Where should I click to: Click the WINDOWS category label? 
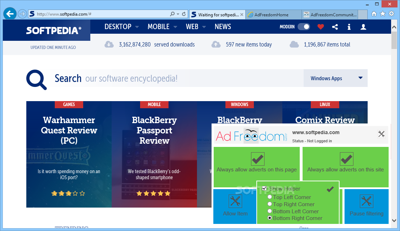pyautogui.click(x=240, y=104)
